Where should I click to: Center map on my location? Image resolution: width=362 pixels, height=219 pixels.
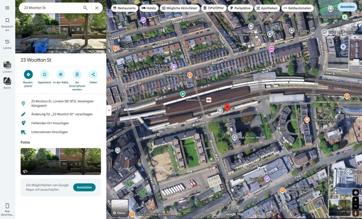(356, 193)
